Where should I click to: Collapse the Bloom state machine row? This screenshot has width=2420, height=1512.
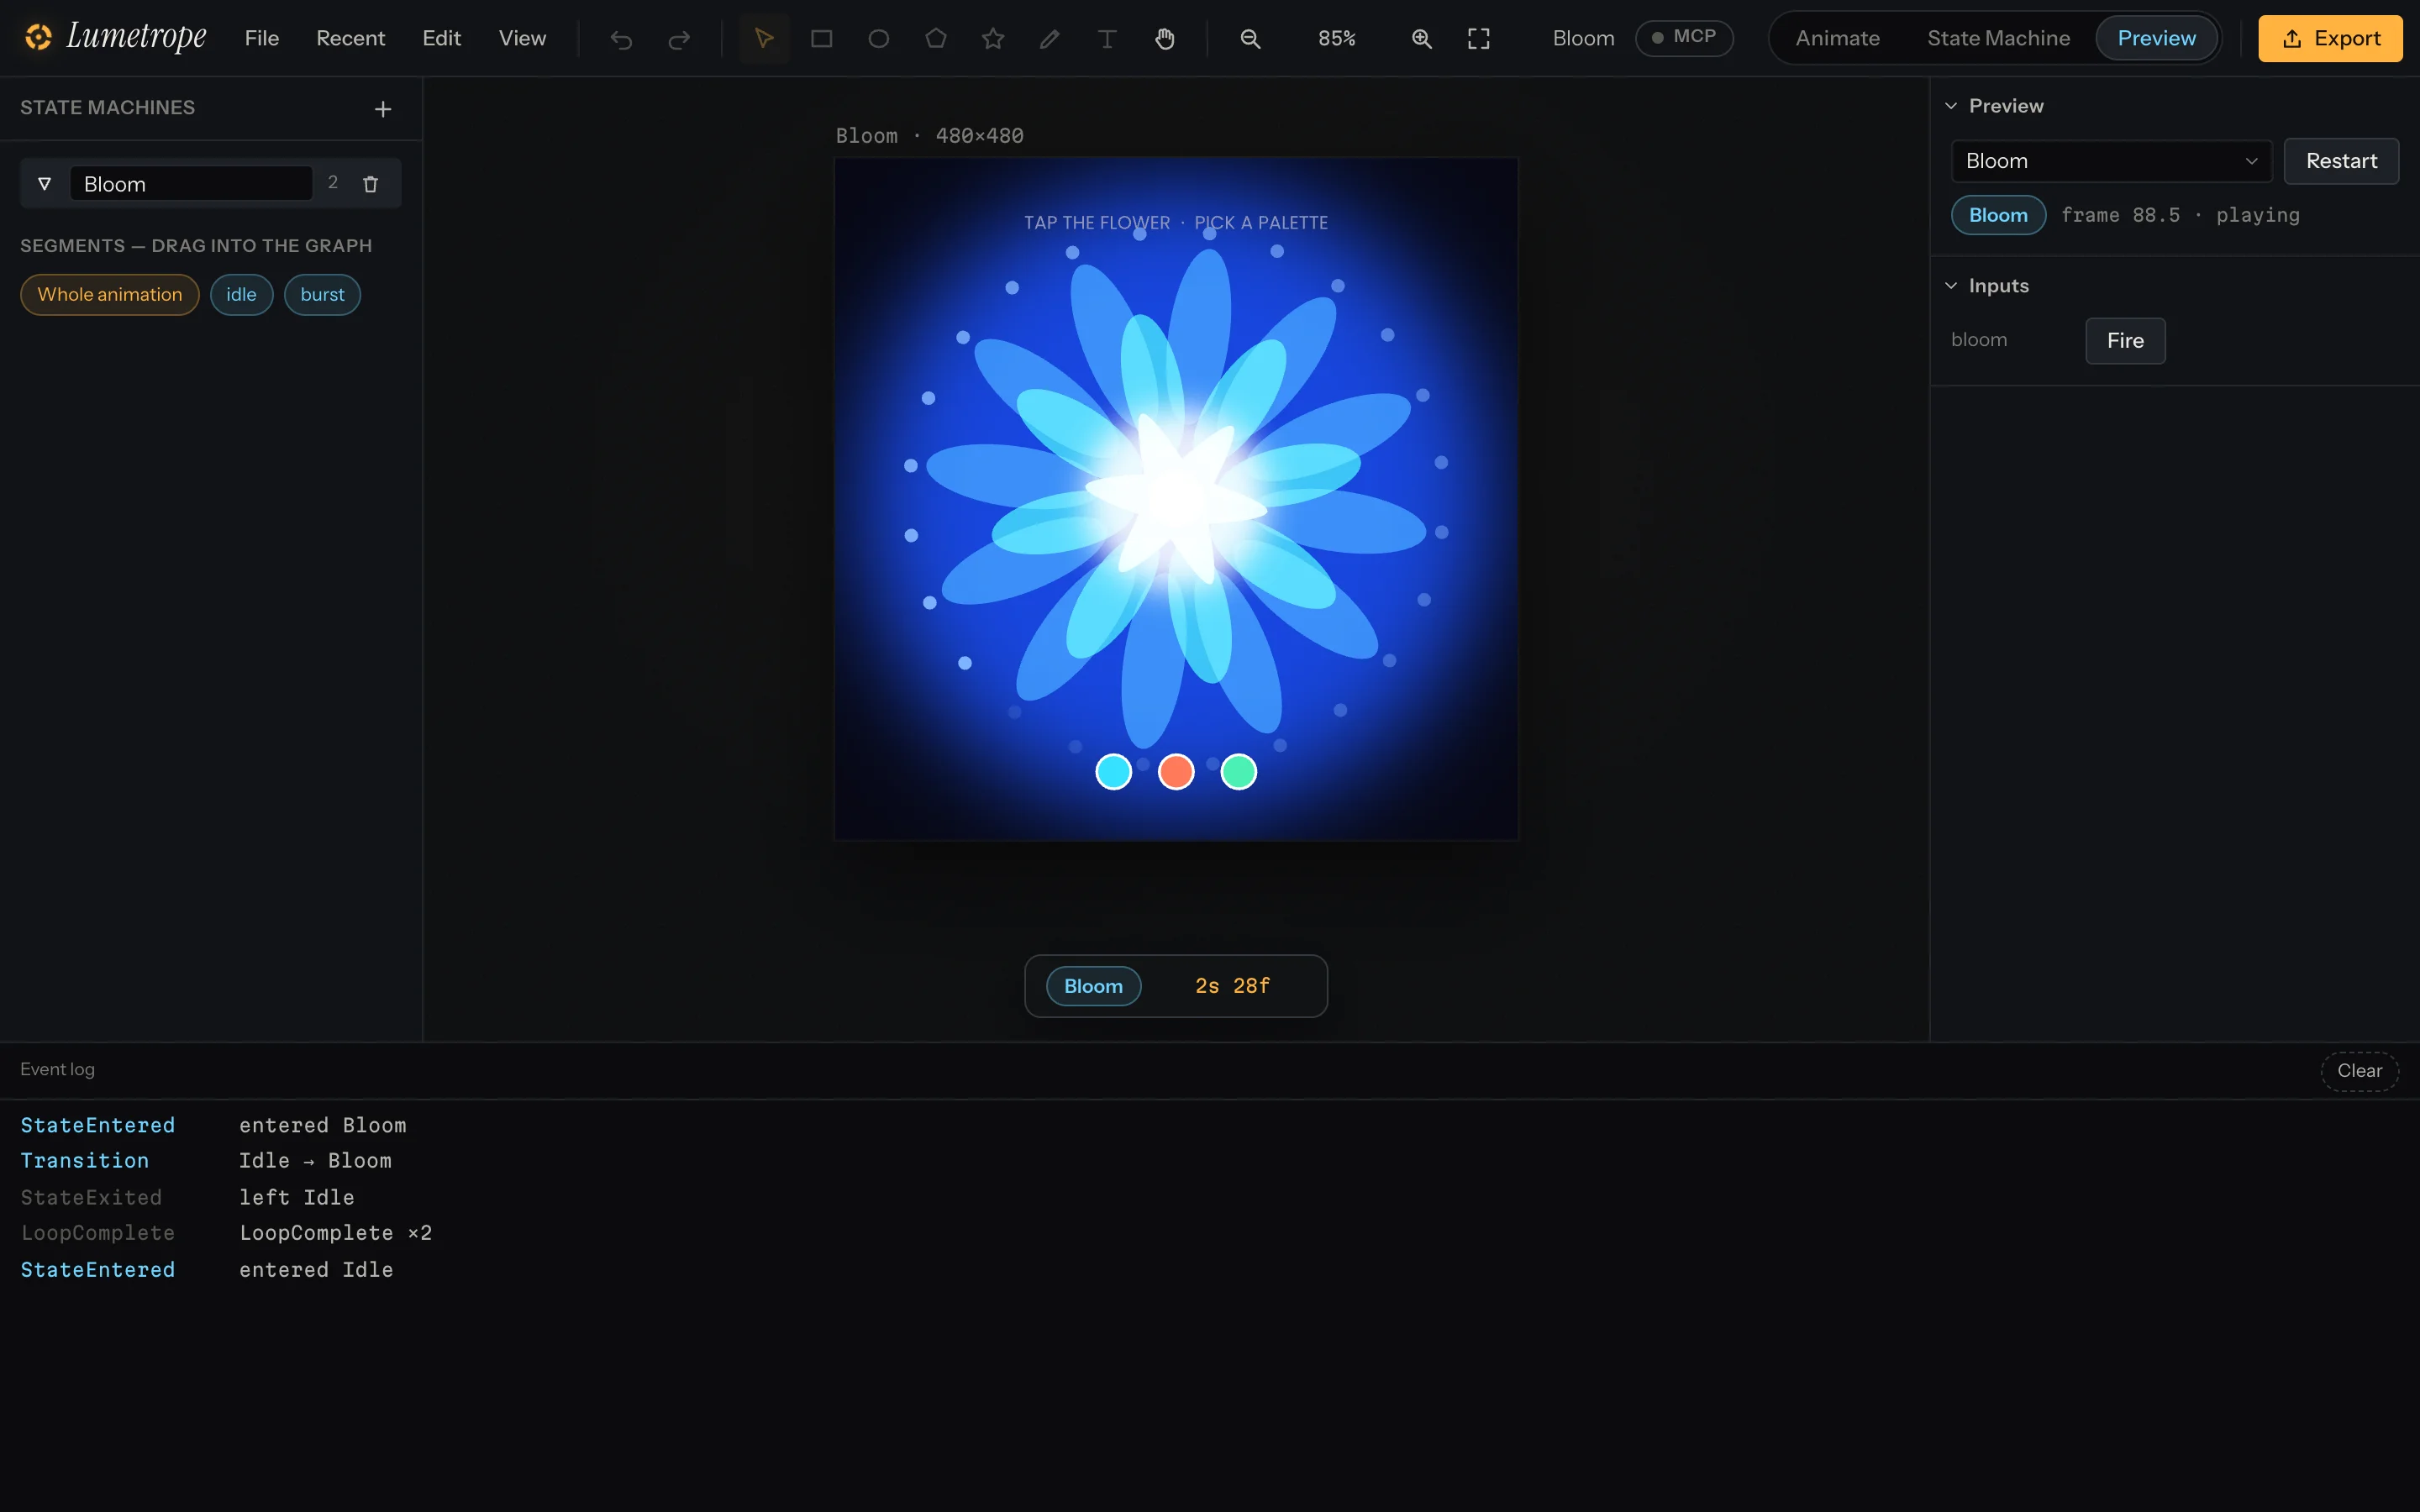44,184
